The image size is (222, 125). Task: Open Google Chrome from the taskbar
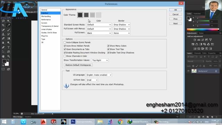(120, 122)
